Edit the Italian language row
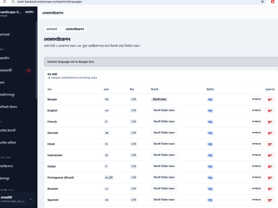 tap(256, 166)
